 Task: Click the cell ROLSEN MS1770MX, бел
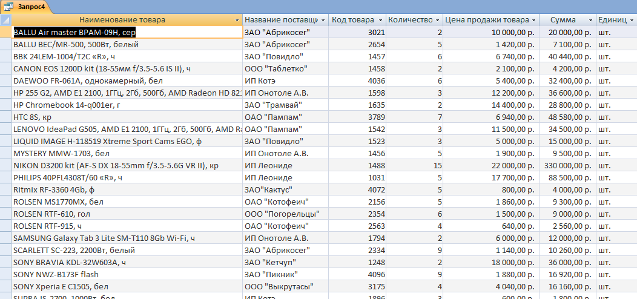click(x=127, y=202)
